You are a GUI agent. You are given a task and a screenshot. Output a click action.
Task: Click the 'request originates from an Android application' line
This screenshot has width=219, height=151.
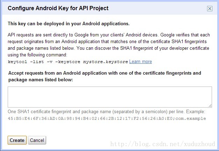107,41
